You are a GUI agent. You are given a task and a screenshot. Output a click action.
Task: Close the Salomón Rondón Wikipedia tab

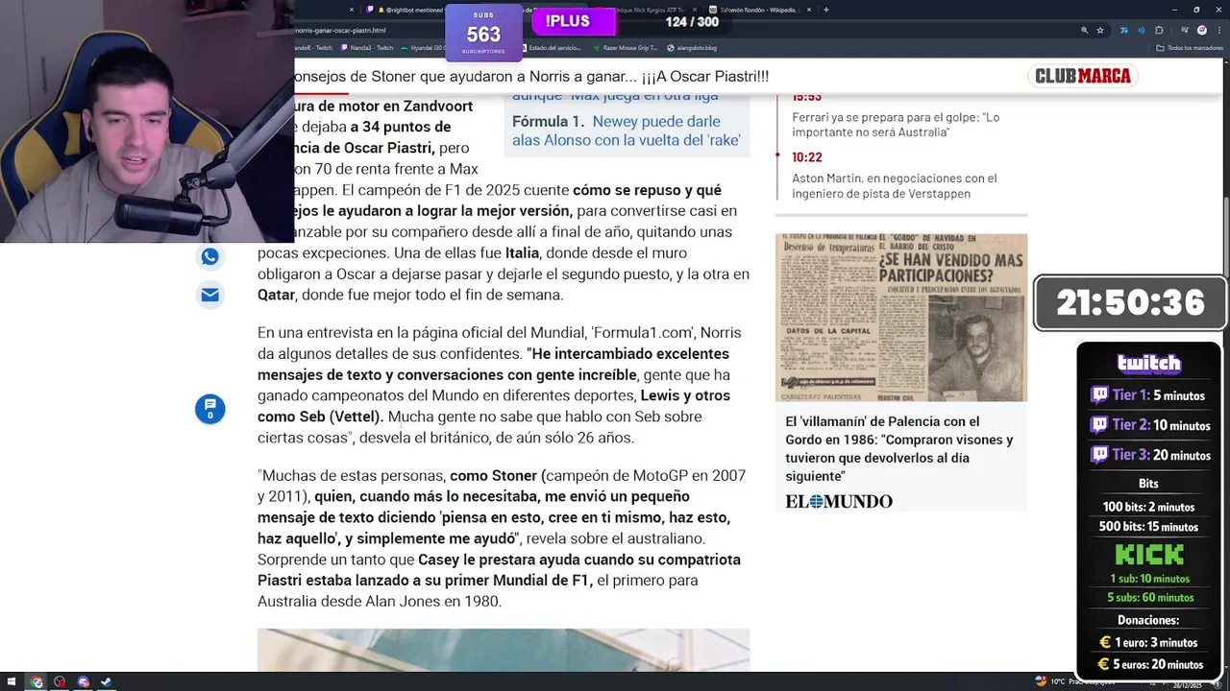coord(809,10)
